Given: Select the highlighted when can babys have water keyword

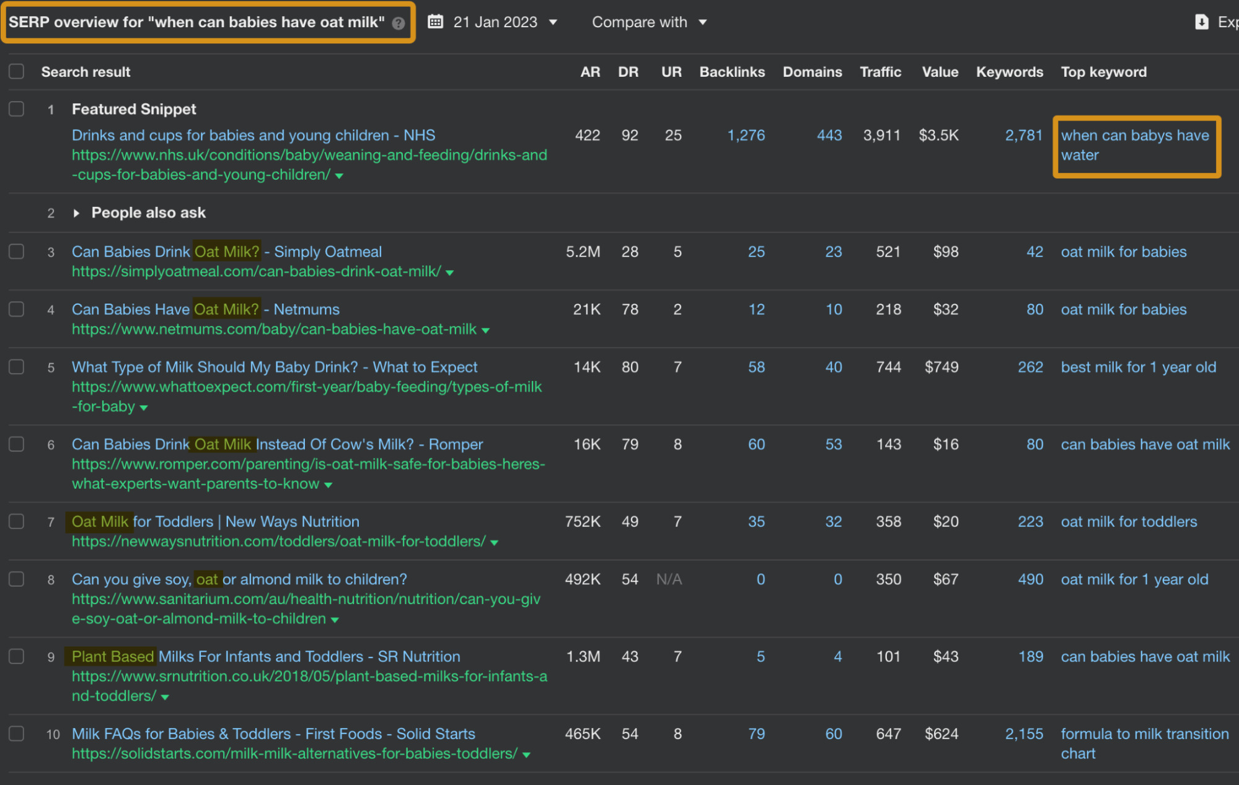Looking at the screenshot, I should click(x=1135, y=145).
